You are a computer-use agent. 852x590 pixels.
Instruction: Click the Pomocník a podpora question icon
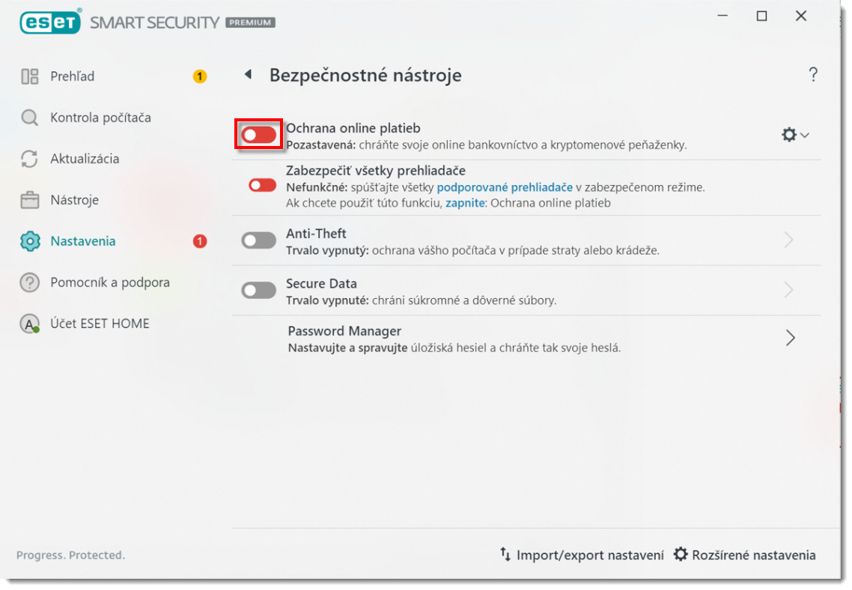[30, 282]
